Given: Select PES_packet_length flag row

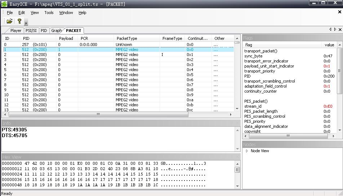Looking at the screenshot, I should [290, 111].
